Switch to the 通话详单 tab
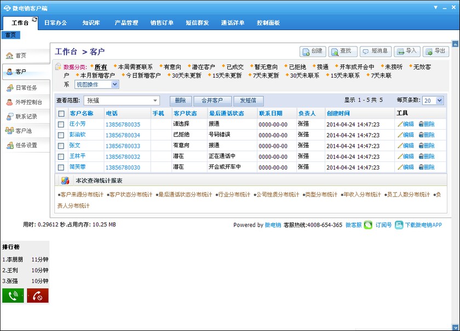Viewport: 460px width, 331px height. pos(233,22)
